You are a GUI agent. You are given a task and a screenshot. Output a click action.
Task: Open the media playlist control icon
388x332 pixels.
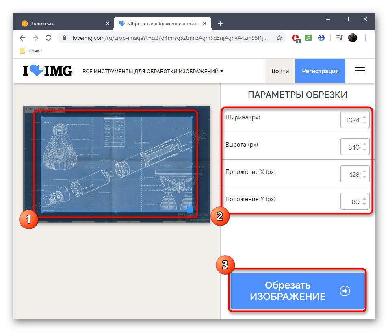339,38
